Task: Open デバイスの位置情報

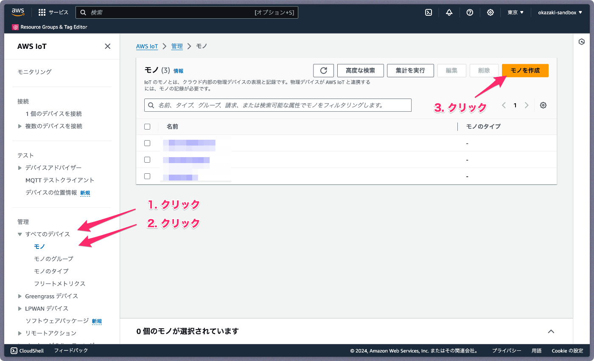Action: click(x=51, y=192)
